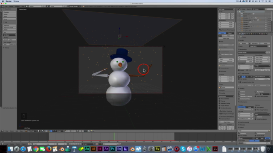Open the Set Origin dropdown
Image resolution: width=273 pixels, height=153 pixels.
click(9, 35)
